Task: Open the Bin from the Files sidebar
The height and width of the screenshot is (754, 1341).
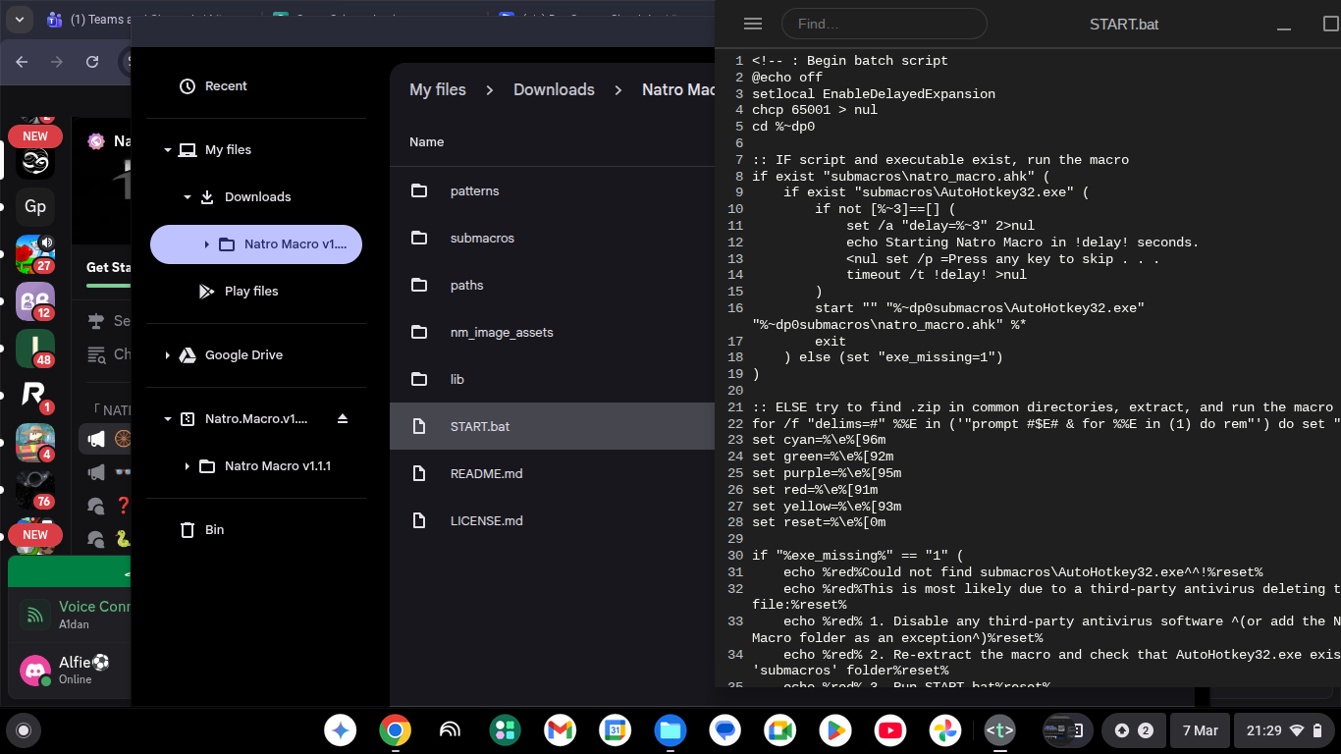Action: click(213, 529)
